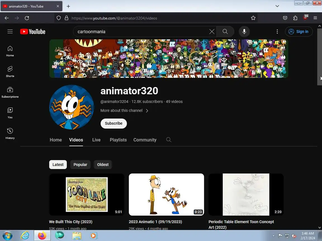The image size is (322, 241).
Task: Open the uBlock Origin extension icon
Action: [306, 18]
